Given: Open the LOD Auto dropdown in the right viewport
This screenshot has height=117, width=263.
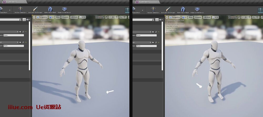Looking at the screenshot, I should point(206,17).
